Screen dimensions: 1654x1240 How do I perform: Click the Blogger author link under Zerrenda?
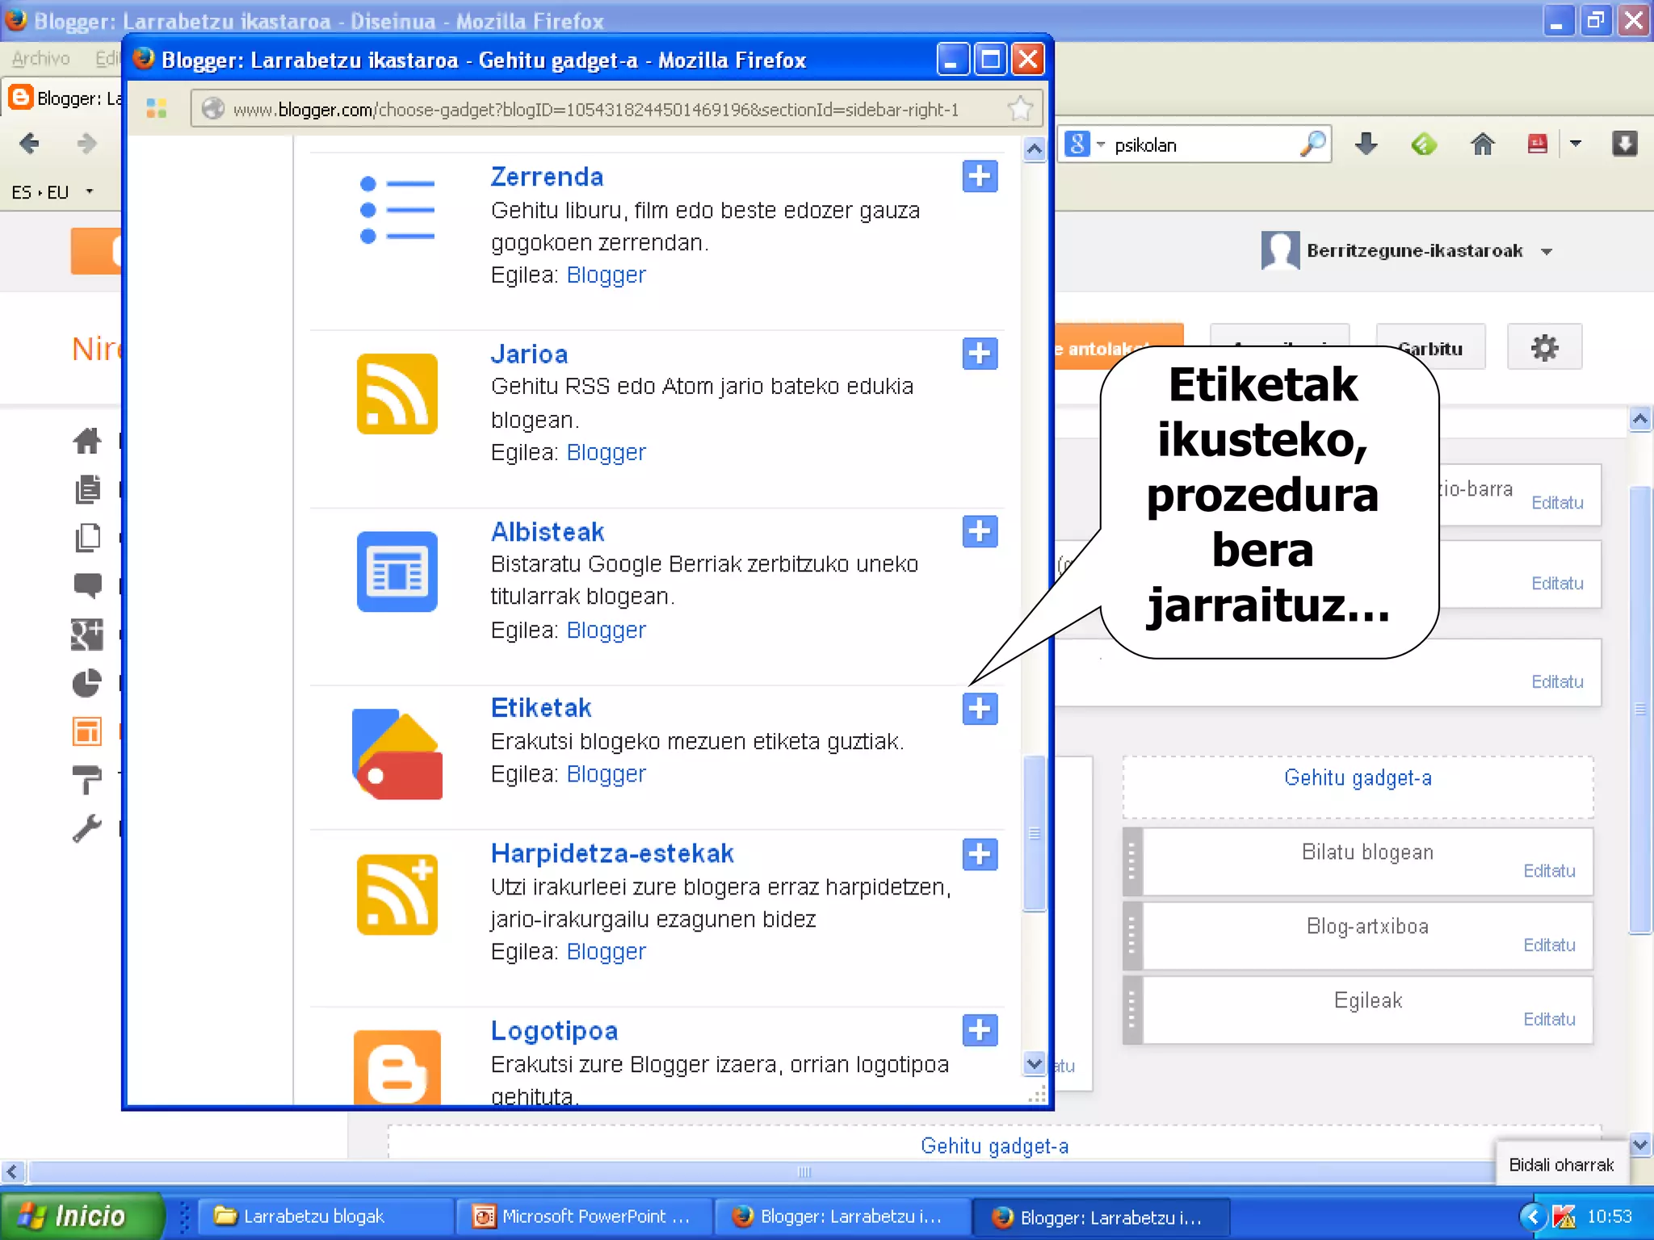pyautogui.click(x=606, y=275)
